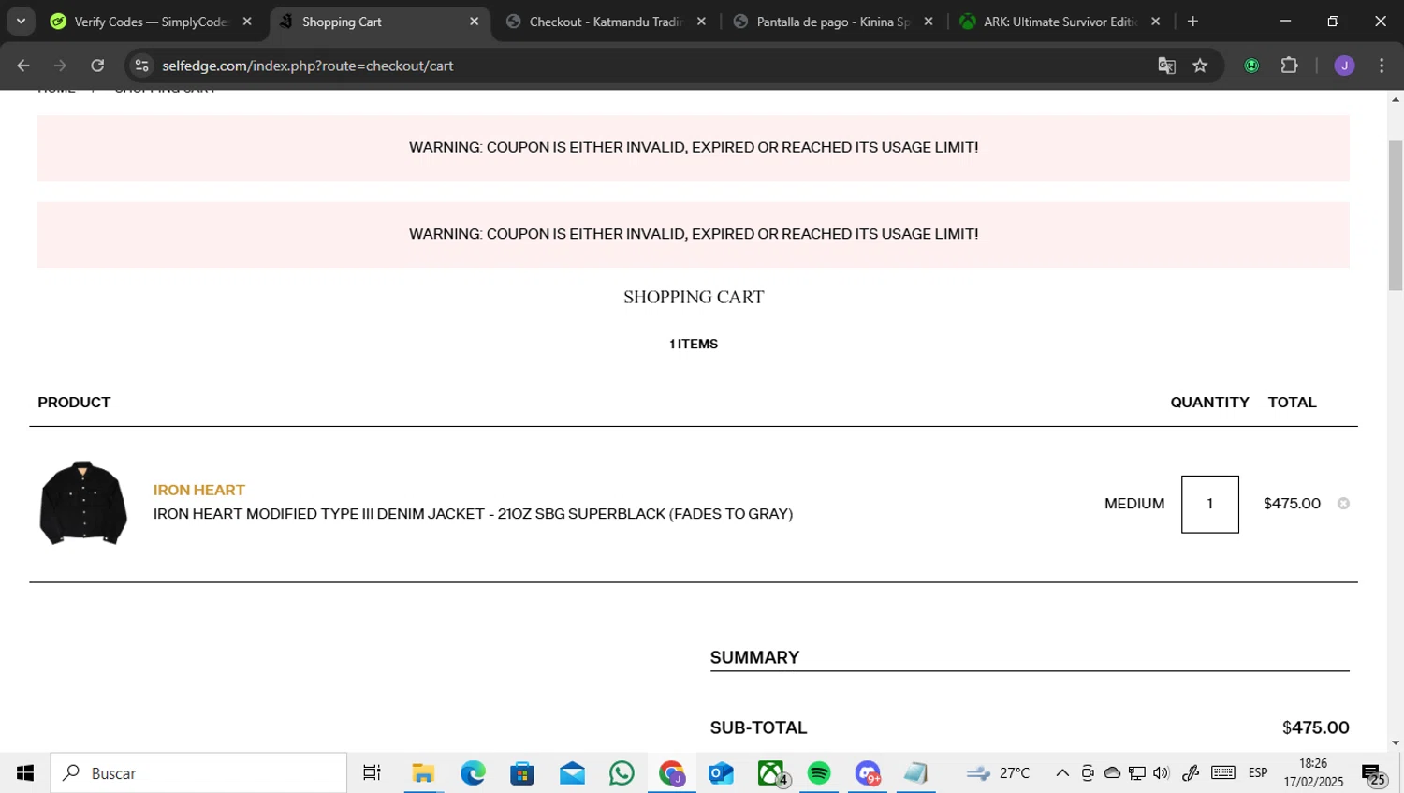Translate this page icon
The height and width of the screenshot is (793, 1404).
click(1166, 66)
